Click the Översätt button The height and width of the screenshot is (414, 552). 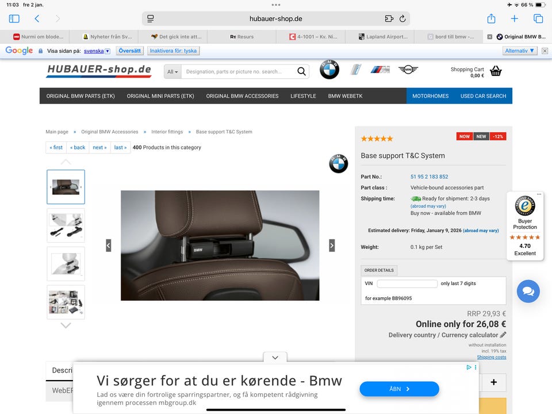(x=129, y=51)
